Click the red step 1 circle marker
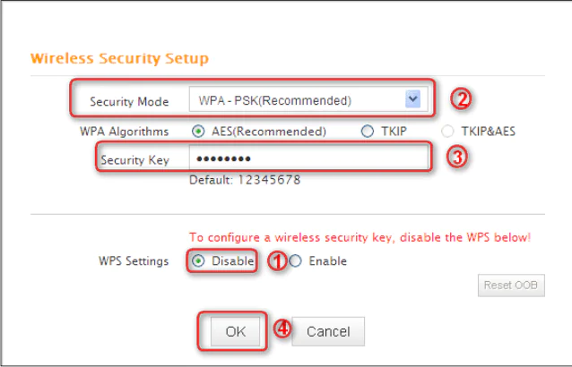The height and width of the screenshot is (367, 572). pos(278,261)
